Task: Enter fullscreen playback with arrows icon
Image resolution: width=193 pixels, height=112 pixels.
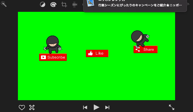Action: [x=171, y=107]
